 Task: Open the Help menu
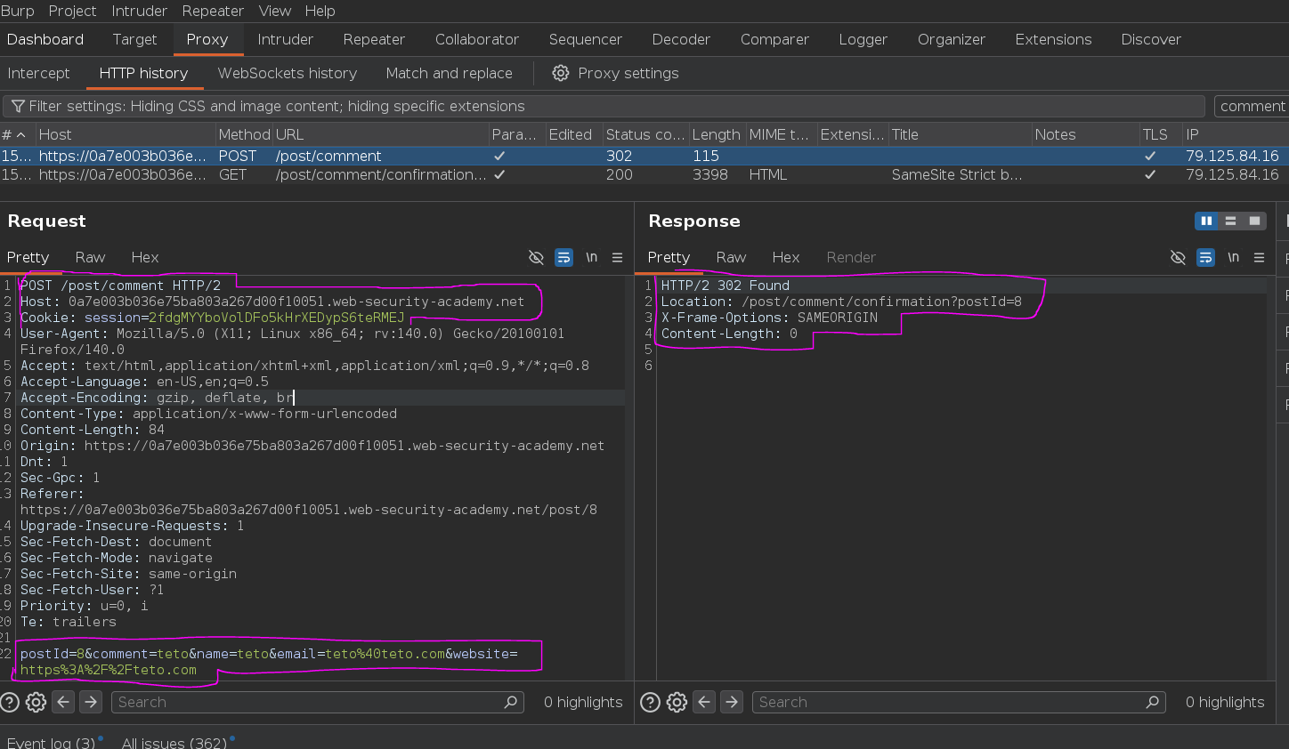(320, 11)
